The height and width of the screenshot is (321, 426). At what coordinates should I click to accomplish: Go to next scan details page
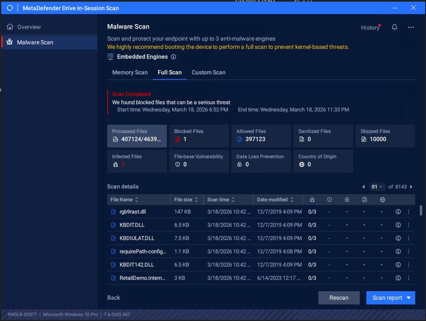tap(411, 187)
